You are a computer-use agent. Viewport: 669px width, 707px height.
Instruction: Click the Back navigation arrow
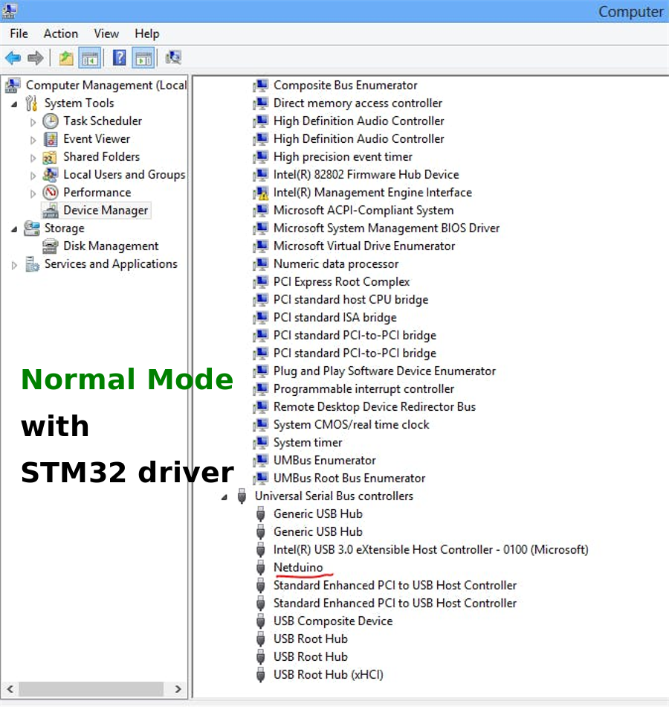(x=12, y=57)
